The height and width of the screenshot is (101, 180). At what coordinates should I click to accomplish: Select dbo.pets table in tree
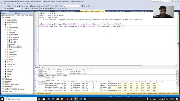[13, 44]
